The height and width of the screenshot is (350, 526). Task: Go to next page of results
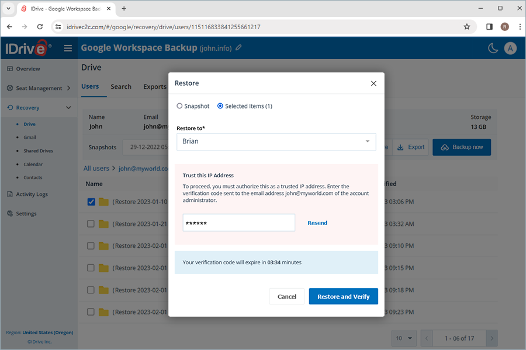point(492,338)
